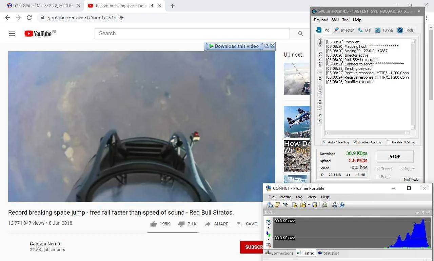Click the STOP button in SVL Injector
This screenshot has height=261, width=434.
point(395,156)
